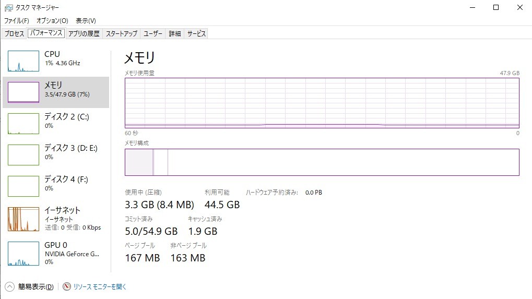Switch to the サービス tab
This screenshot has width=532, height=299.
pyautogui.click(x=196, y=34)
